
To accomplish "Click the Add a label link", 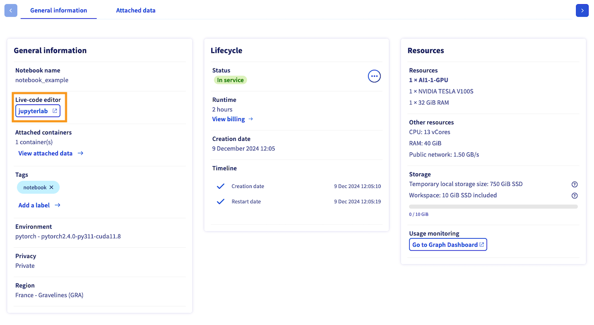I will pos(34,205).
